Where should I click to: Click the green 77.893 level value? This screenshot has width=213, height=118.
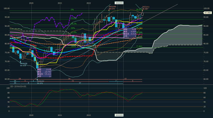pyautogui.click(x=139, y=46)
